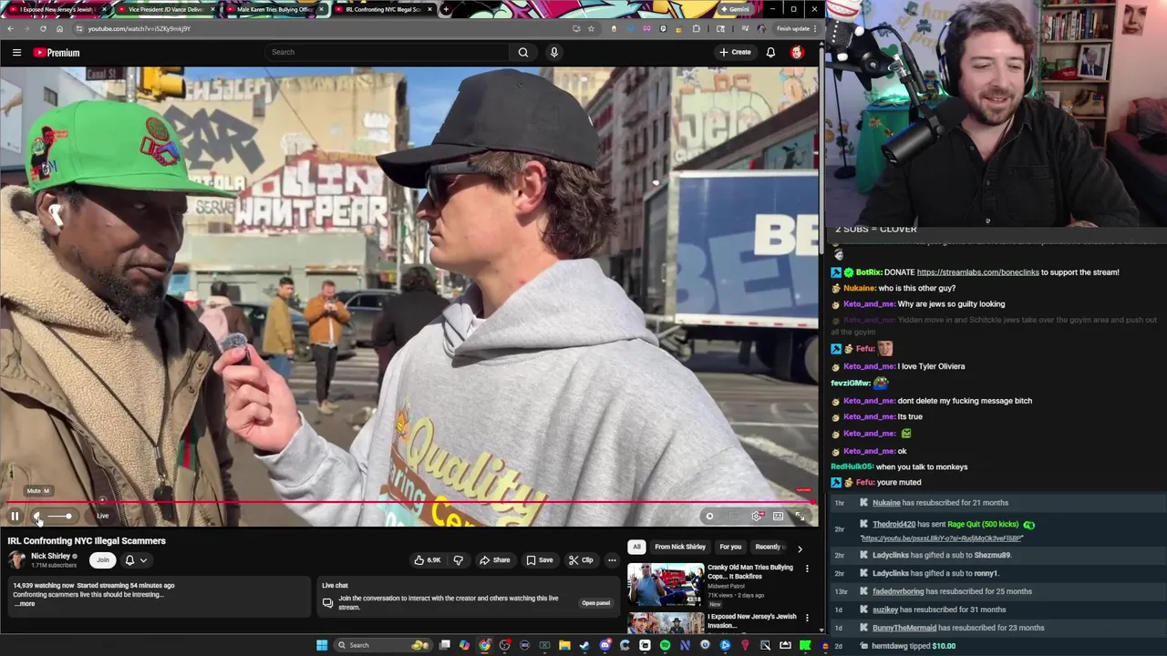Open Thedroid420's youtu.be link in activity feed
The image size is (1167, 656).
[942, 538]
